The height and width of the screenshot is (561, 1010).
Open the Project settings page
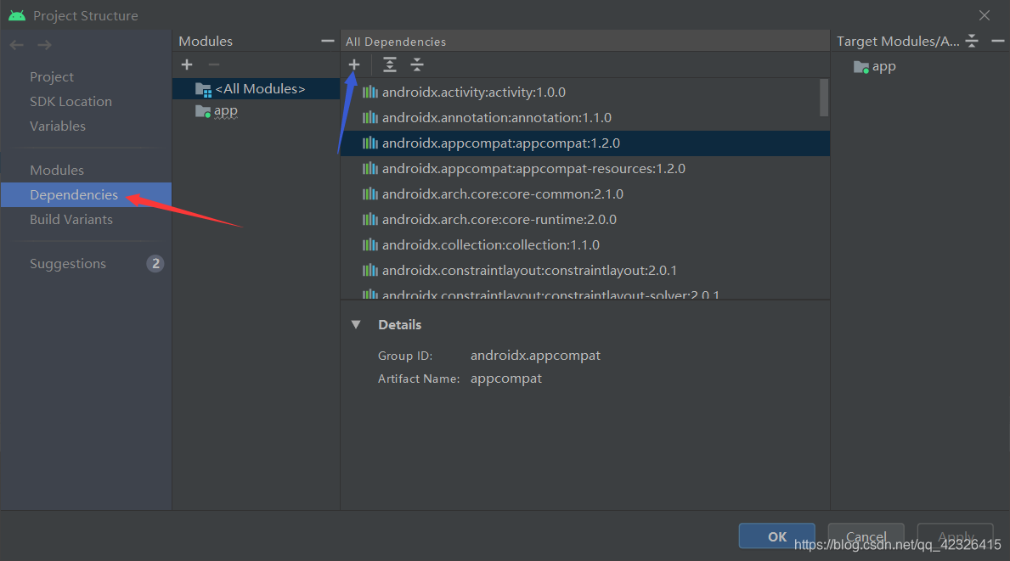52,76
